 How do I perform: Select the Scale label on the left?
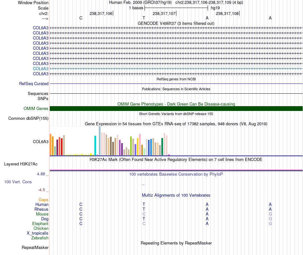43,8
